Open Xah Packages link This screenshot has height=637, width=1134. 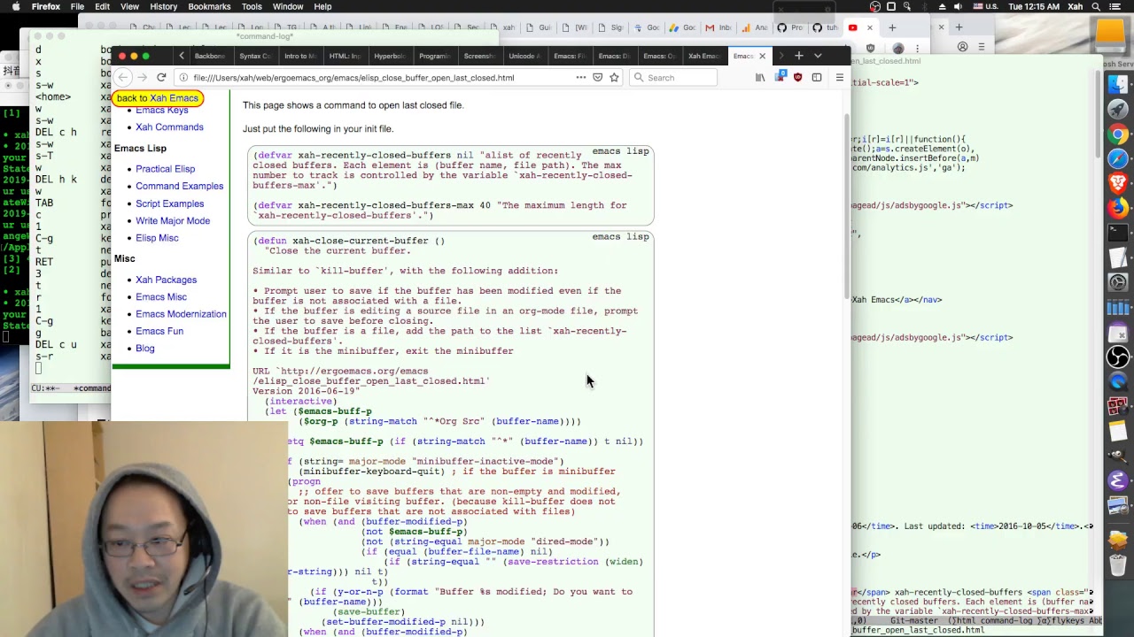[x=166, y=280]
